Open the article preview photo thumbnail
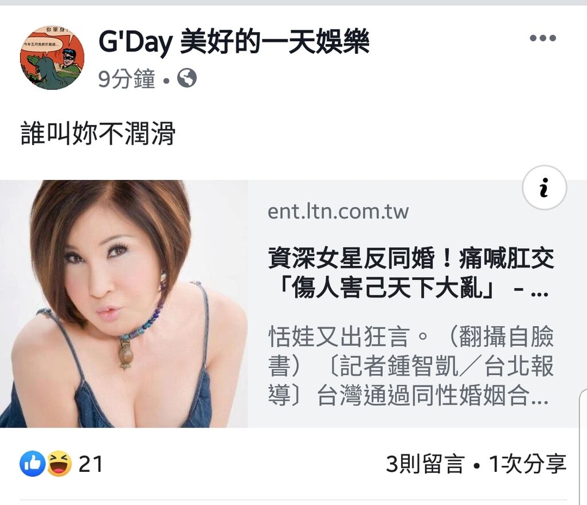587x505 pixels. pyautogui.click(x=124, y=304)
